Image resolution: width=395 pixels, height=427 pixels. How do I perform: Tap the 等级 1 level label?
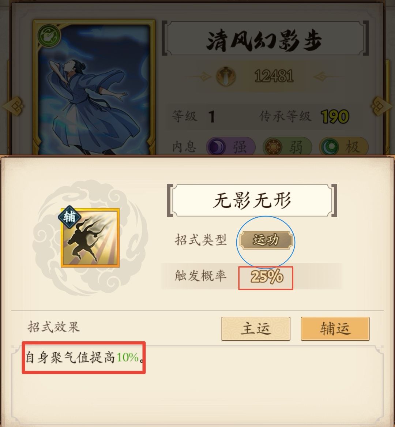tap(193, 117)
